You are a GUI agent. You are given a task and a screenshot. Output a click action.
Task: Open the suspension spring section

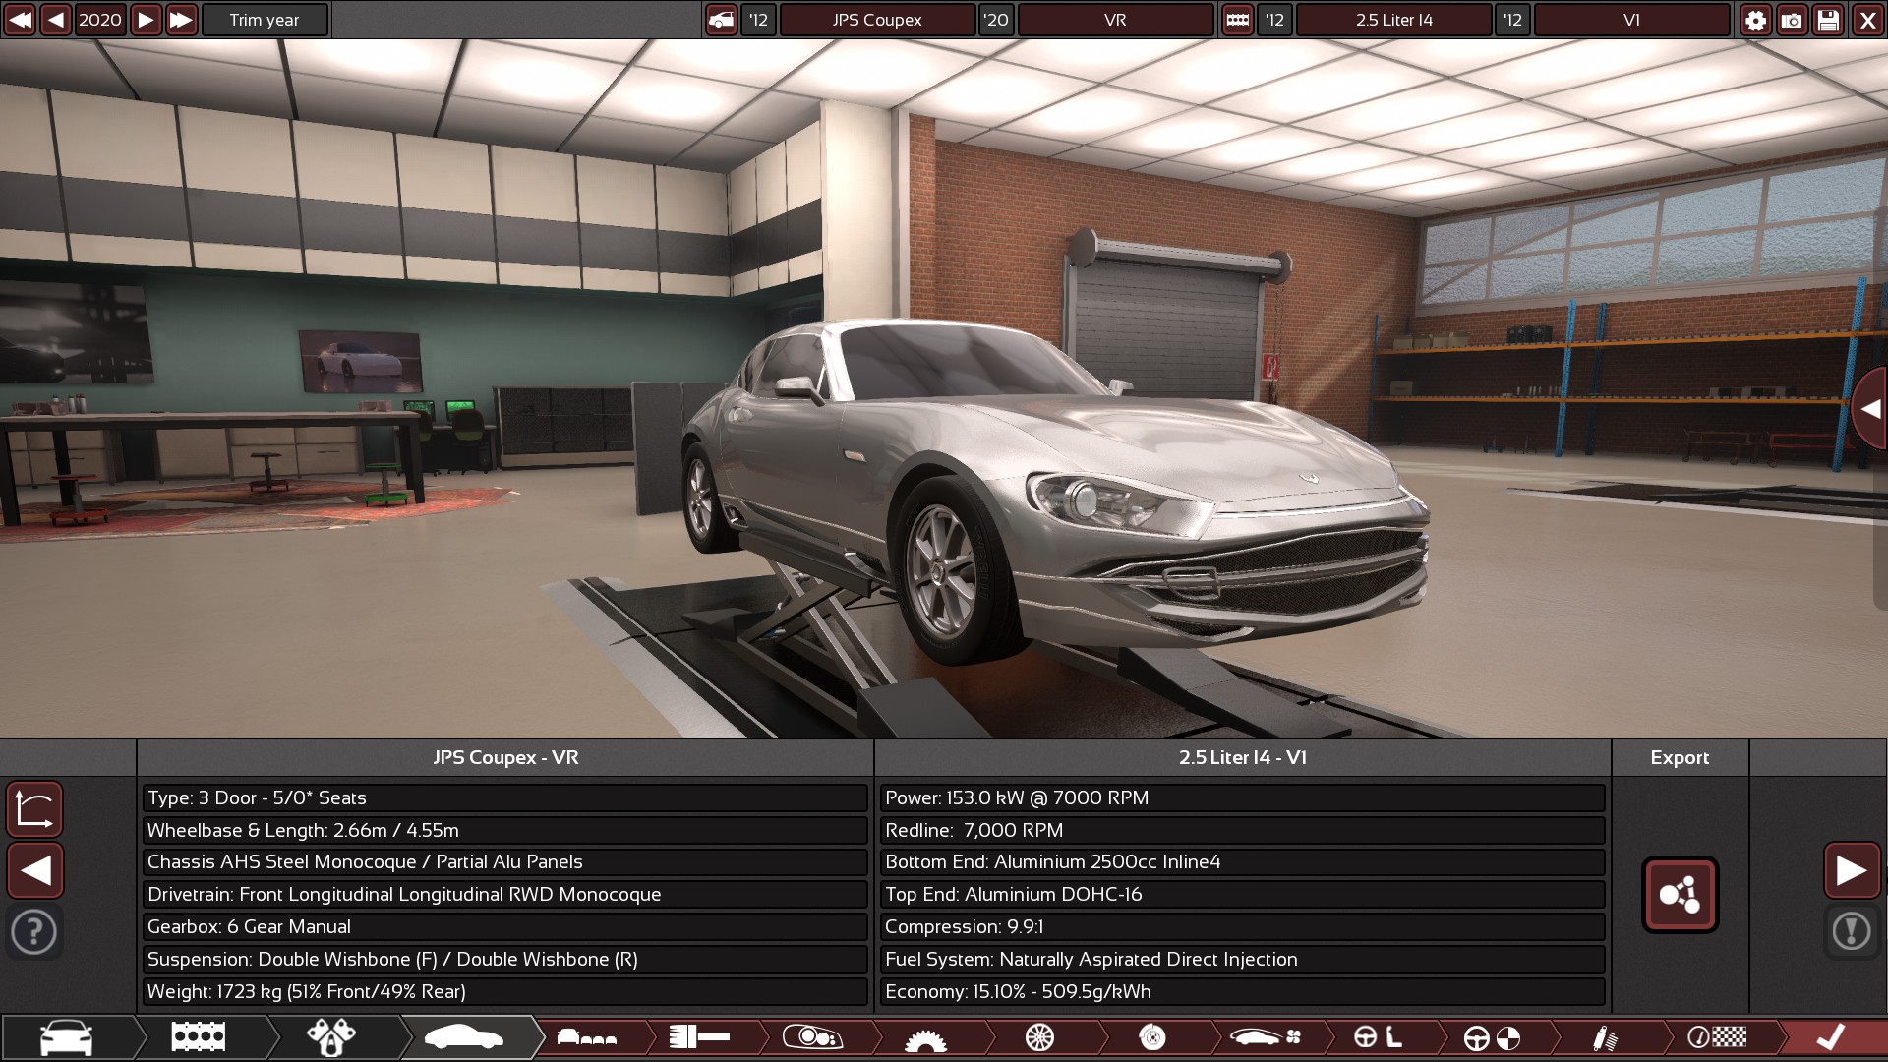coord(1604,1037)
